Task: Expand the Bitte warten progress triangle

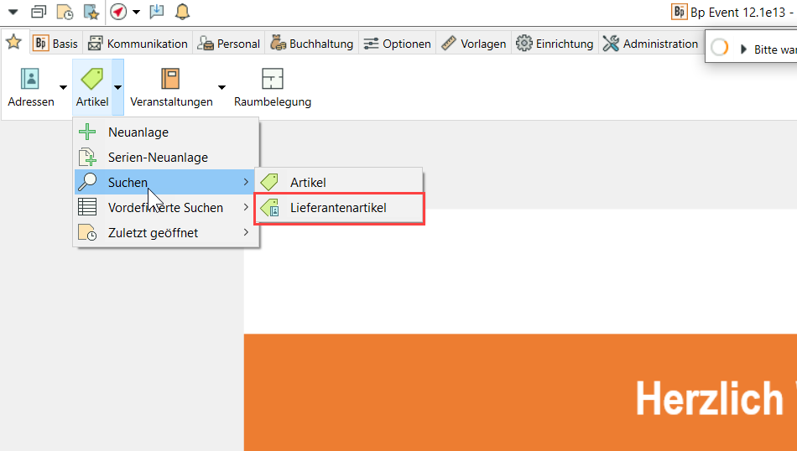Action: 743,49
